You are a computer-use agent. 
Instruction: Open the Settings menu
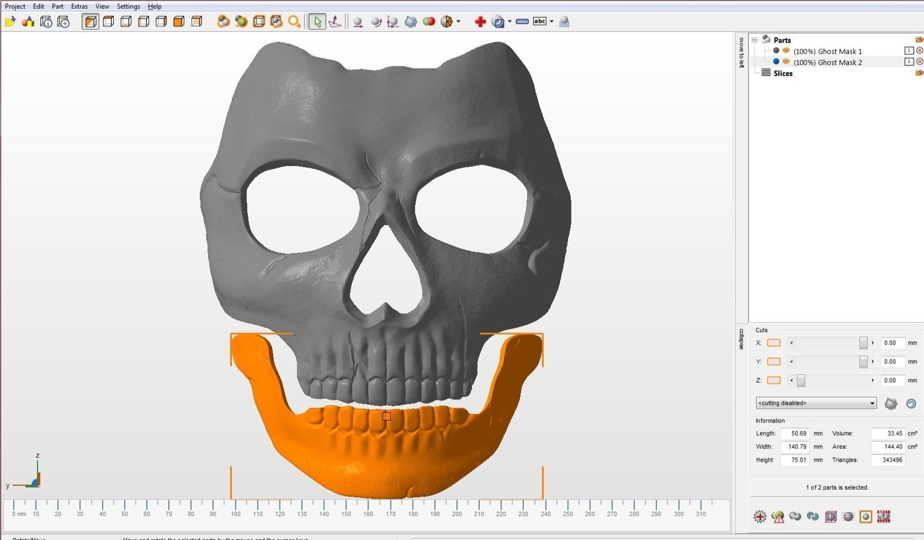(128, 6)
